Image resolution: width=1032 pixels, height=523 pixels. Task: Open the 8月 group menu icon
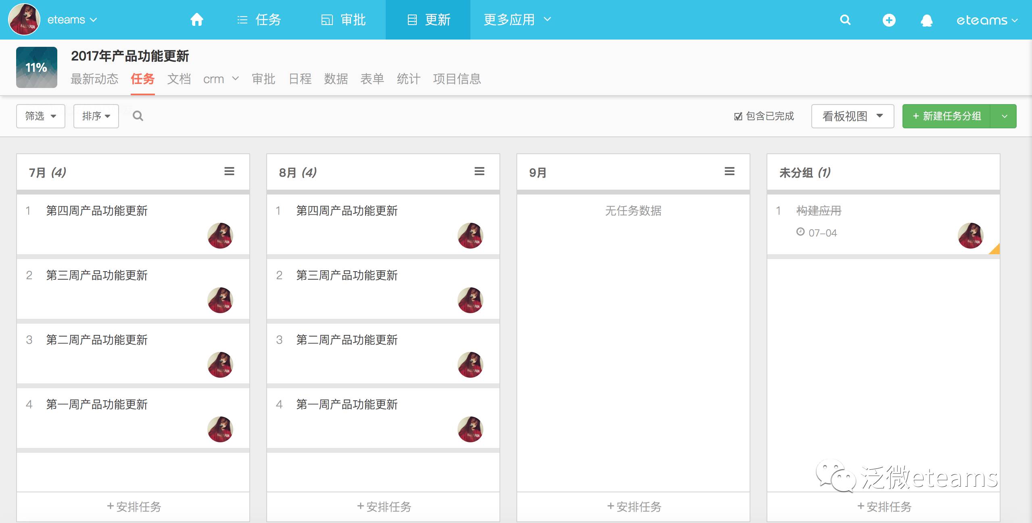coord(479,172)
